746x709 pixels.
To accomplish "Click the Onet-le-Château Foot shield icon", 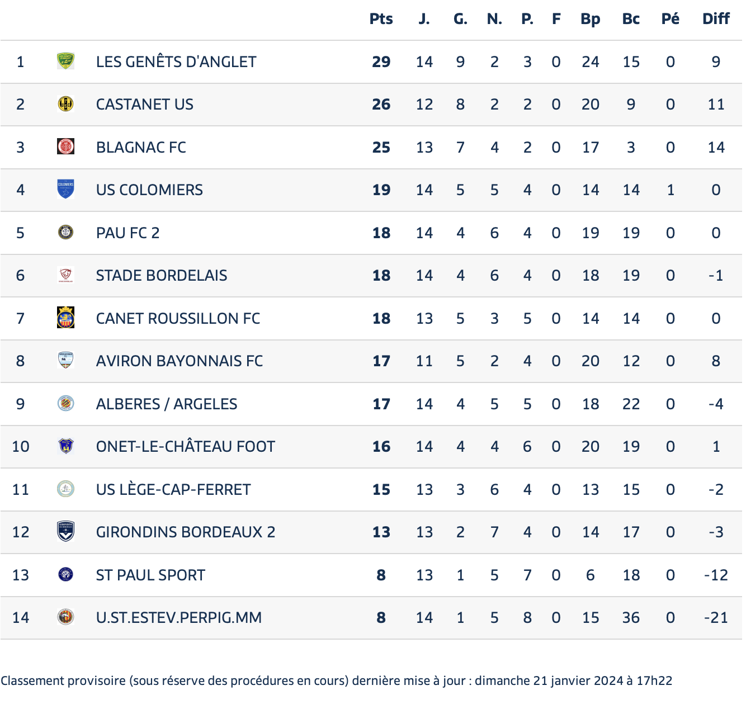I will point(65,446).
